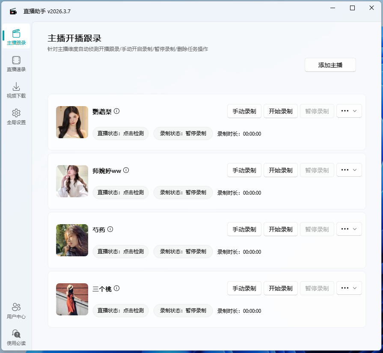Switch to the 直播速录 tab

16,63
